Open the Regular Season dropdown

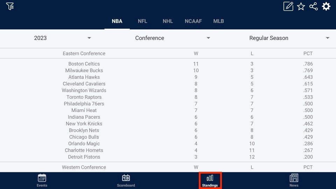289,38
